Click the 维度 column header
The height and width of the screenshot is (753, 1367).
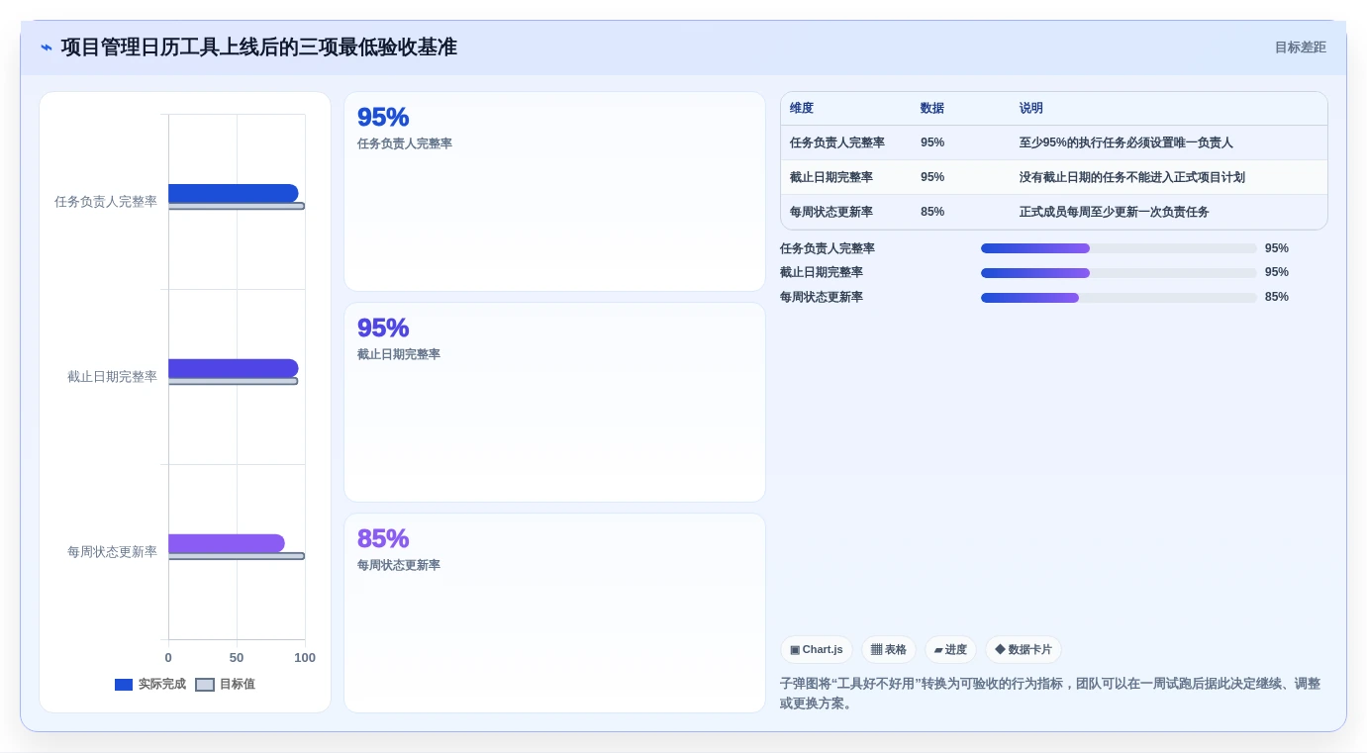pos(802,108)
